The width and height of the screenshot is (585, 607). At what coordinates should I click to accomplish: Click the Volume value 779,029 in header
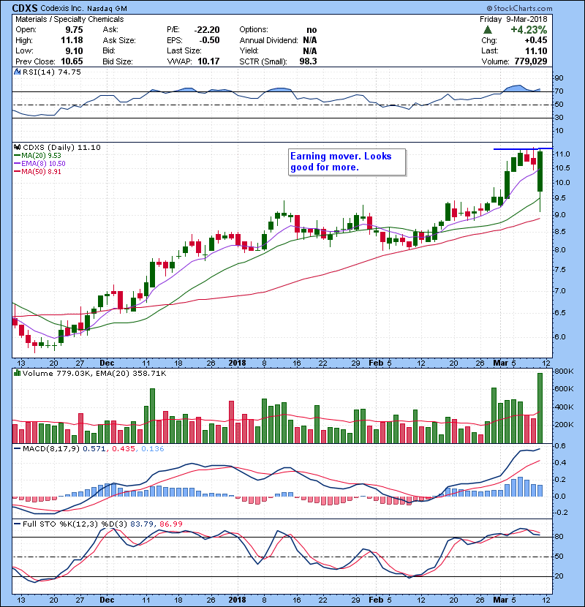pos(531,61)
